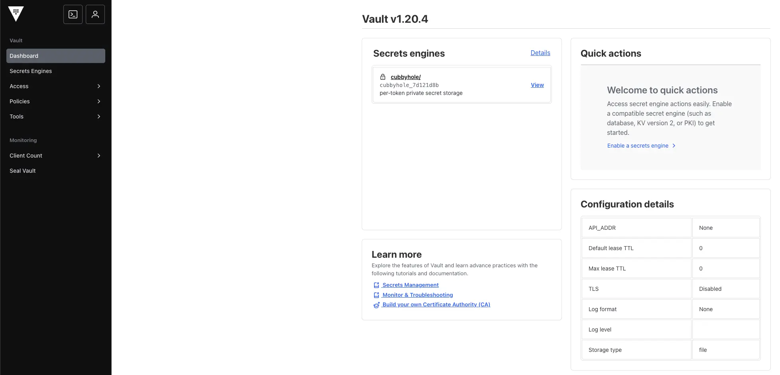
Task: Expand the Tools submenu arrow
Action: [99, 116]
